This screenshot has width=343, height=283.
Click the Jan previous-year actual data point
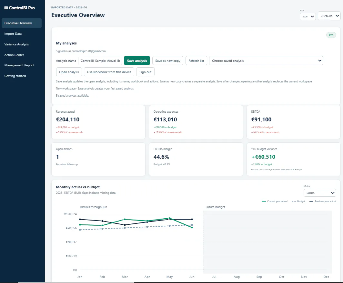[80, 219]
